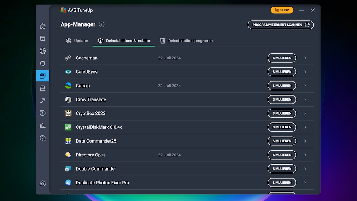Open the orange Shop button
The width and height of the screenshot is (357, 201).
pos(282,10)
